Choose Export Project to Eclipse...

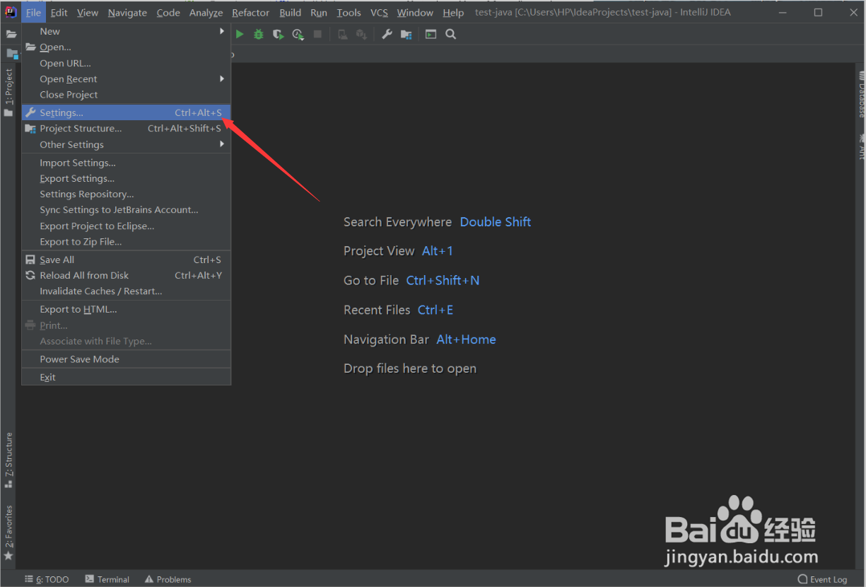tap(126, 226)
